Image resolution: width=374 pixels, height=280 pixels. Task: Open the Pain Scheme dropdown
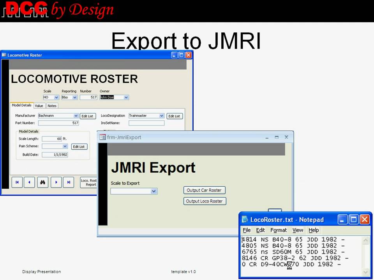click(x=65, y=146)
